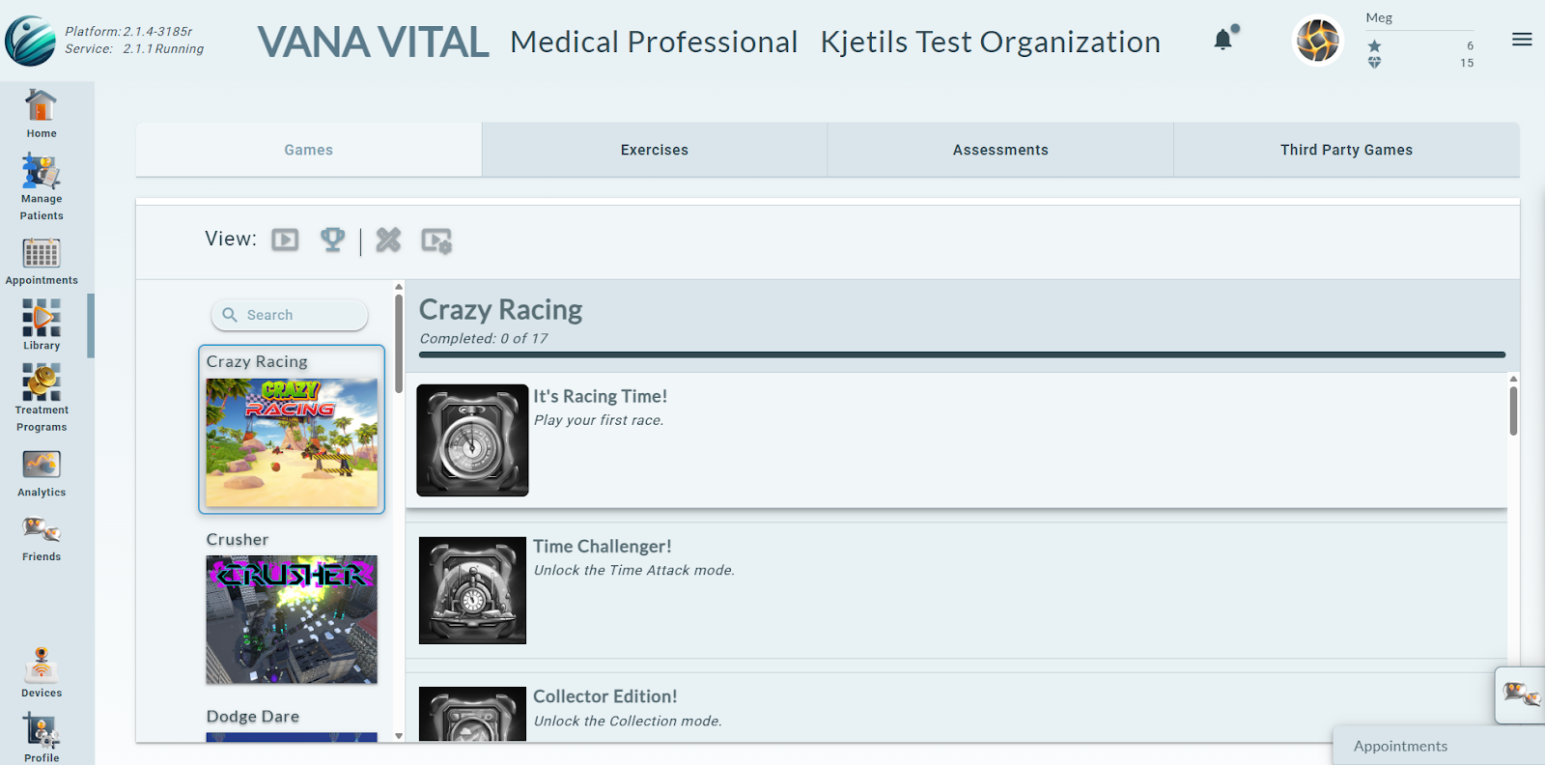Click the Completed: 0 of 17 text
1545x765 pixels.
484,338
